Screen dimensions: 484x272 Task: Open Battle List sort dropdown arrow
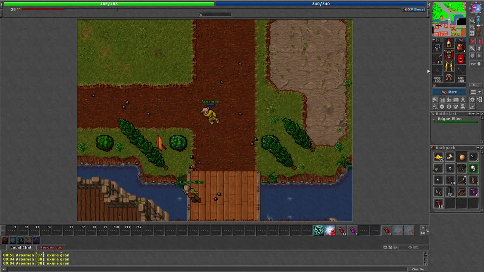[473, 113]
